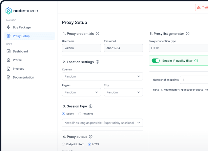Click the red warning triangle icon

[x=199, y=7]
